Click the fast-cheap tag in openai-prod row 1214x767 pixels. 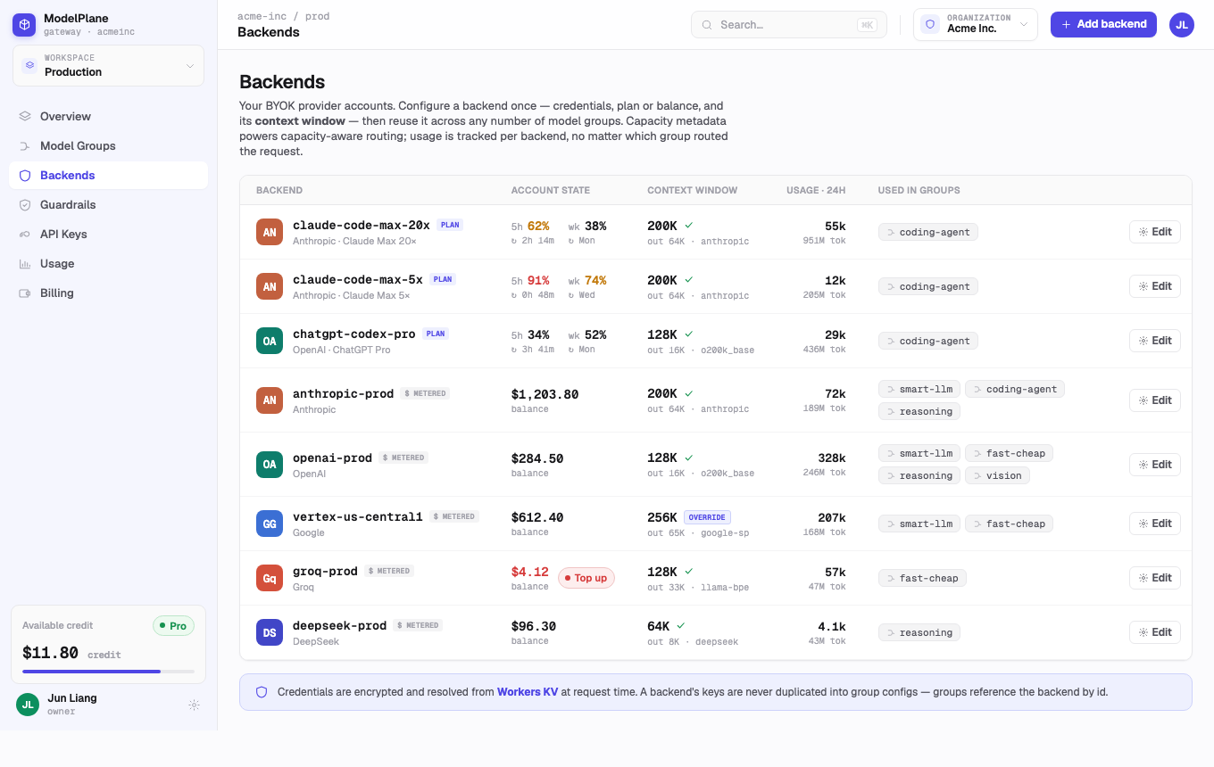coord(1009,453)
